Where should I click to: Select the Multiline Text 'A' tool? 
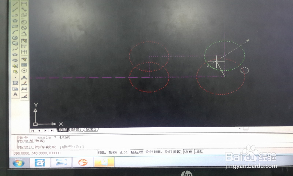(15, 94)
